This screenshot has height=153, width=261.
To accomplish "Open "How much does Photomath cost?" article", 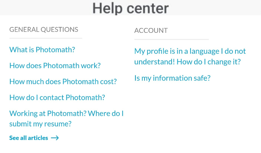I will [x=63, y=82].
